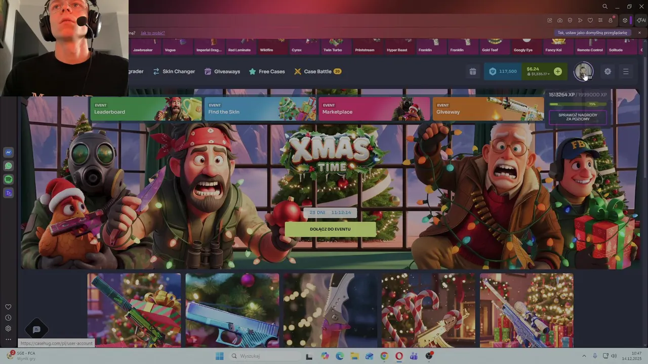Open the Leaderboard event tab
The height and width of the screenshot is (364, 648).
click(146, 109)
